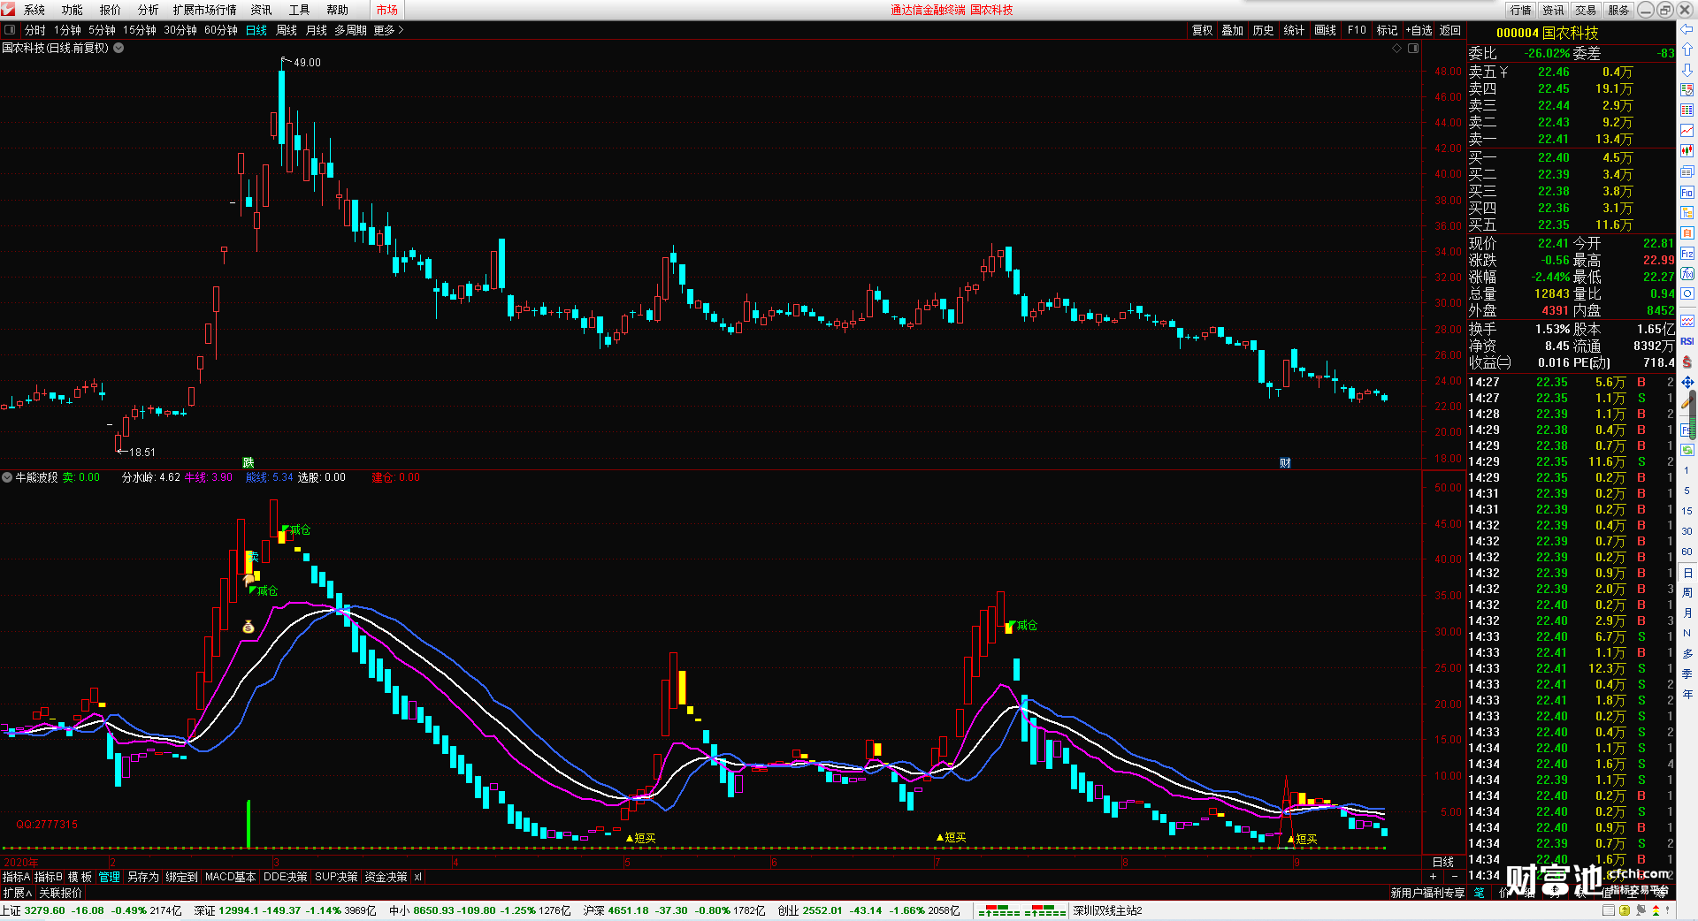Switch to the 周线 weekly chart tab

coord(287,30)
